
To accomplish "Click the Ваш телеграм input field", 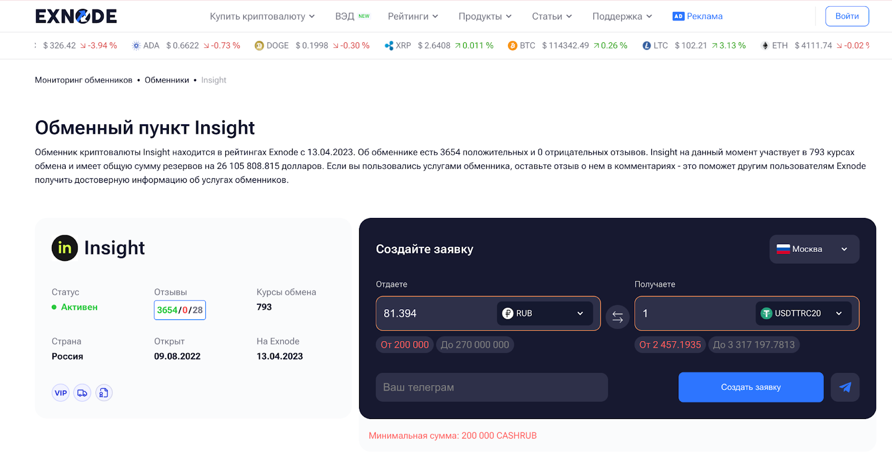I will click(x=491, y=387).
